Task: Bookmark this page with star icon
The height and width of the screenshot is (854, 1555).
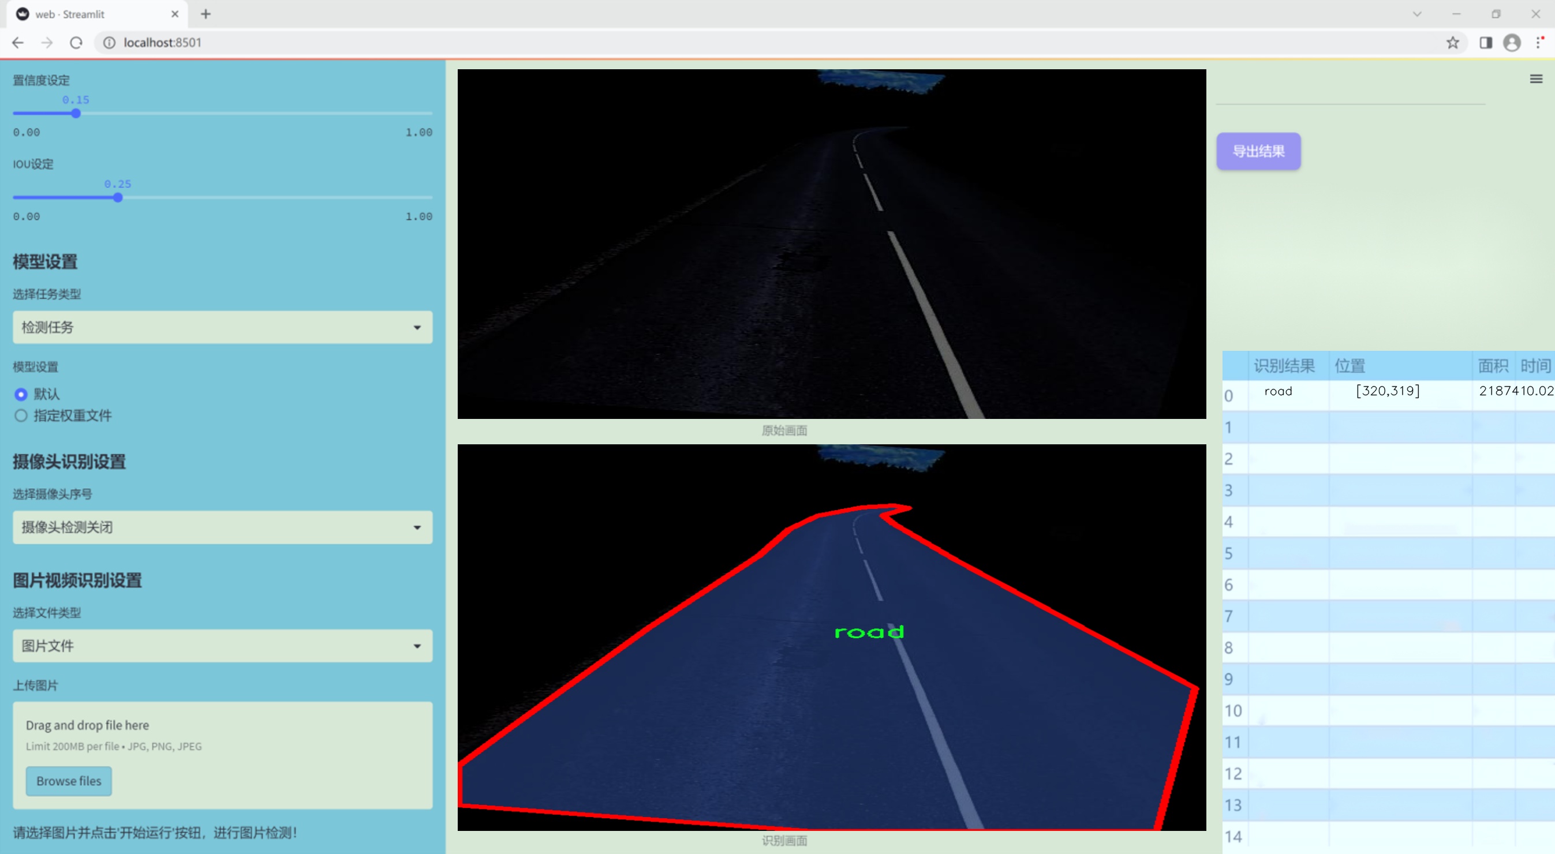Action: [x=1452, y=43]
